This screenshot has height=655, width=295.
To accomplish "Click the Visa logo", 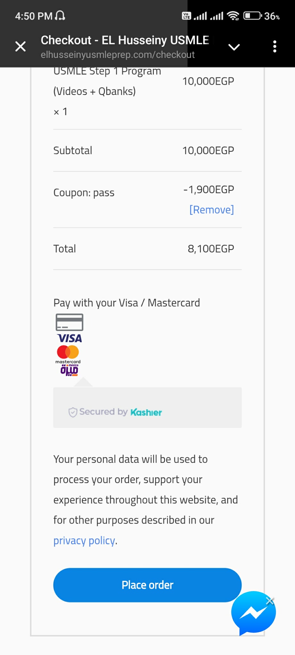I will pyautogui.click(x=69, y=338).
